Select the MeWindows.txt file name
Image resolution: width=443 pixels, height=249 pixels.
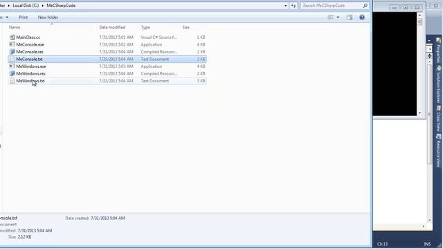[x=30, y=81]
